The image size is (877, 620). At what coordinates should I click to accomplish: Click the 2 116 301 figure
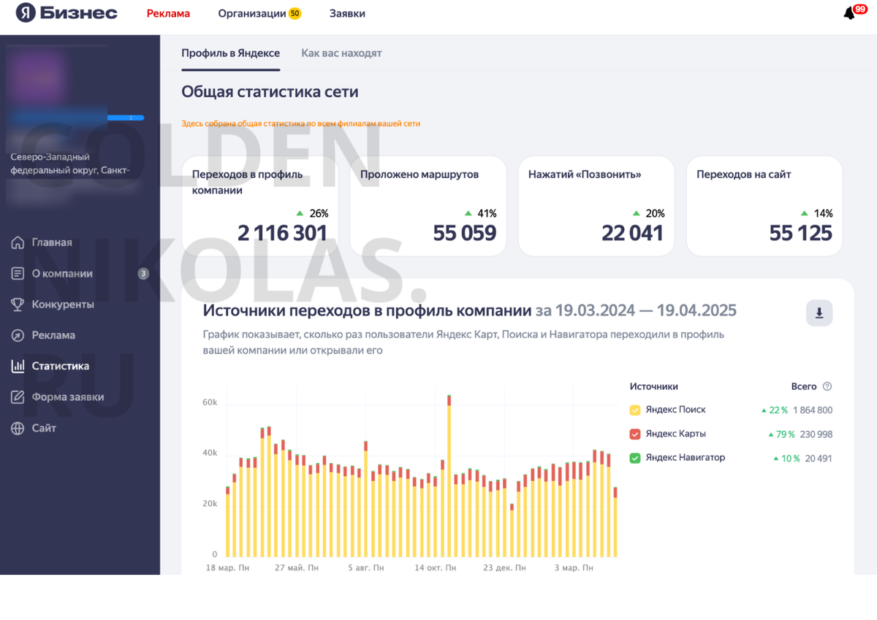(283, 233)
